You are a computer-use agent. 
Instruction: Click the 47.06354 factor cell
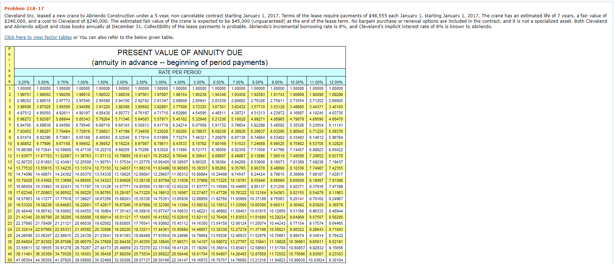[x=24, y=260]
